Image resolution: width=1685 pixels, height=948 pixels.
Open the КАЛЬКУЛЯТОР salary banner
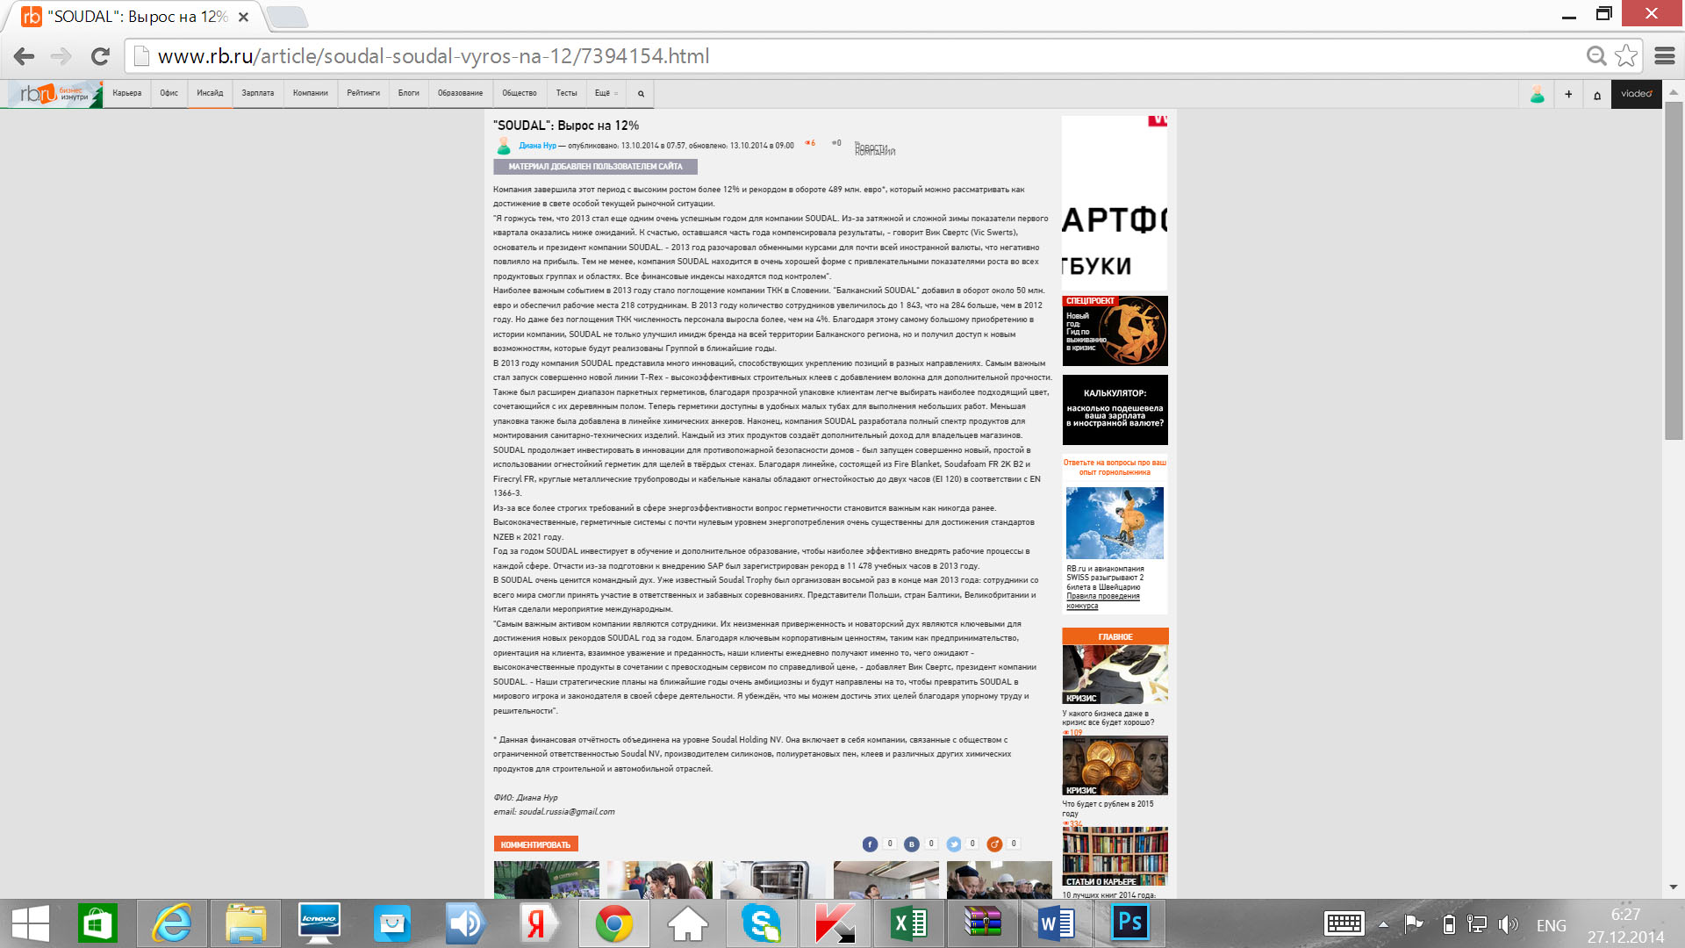coord(1115,410)
